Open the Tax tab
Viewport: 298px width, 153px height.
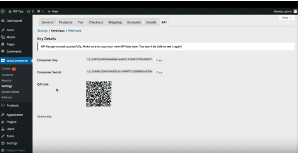pos(80,22)
